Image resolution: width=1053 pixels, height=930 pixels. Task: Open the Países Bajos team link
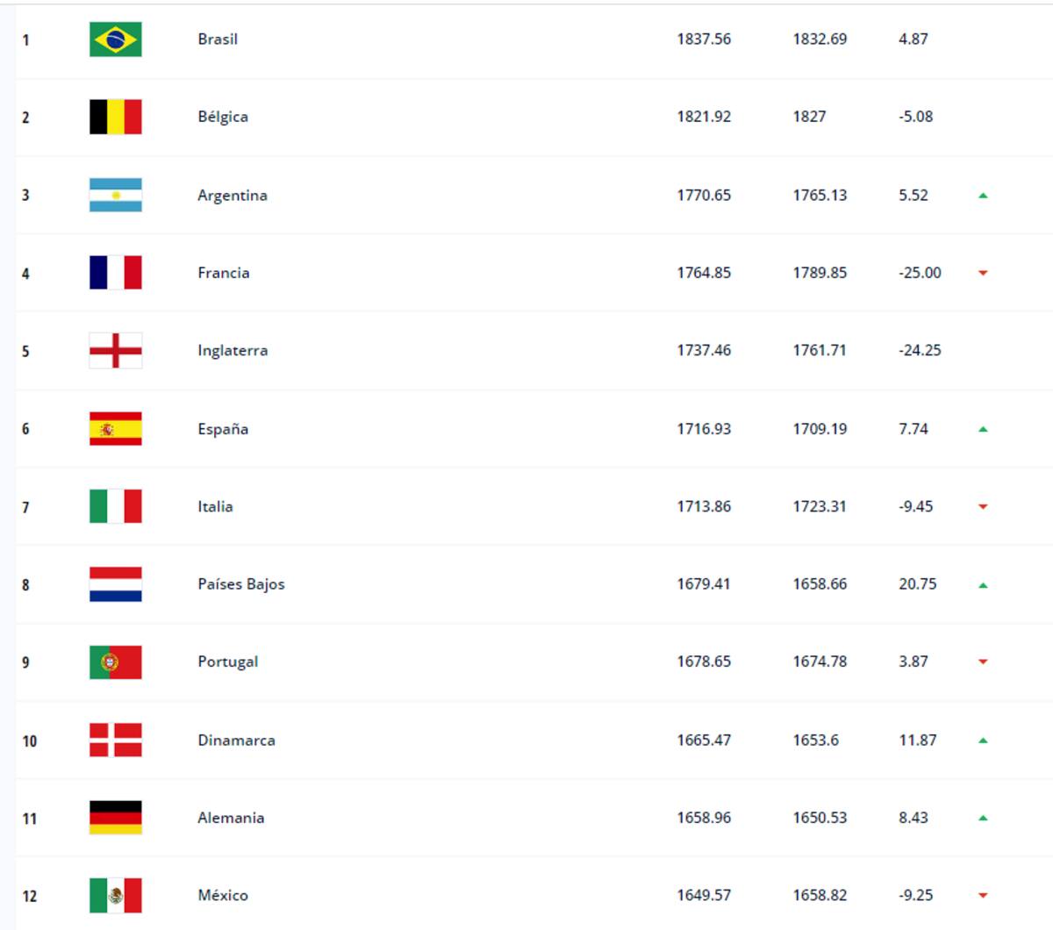(241, 584)
